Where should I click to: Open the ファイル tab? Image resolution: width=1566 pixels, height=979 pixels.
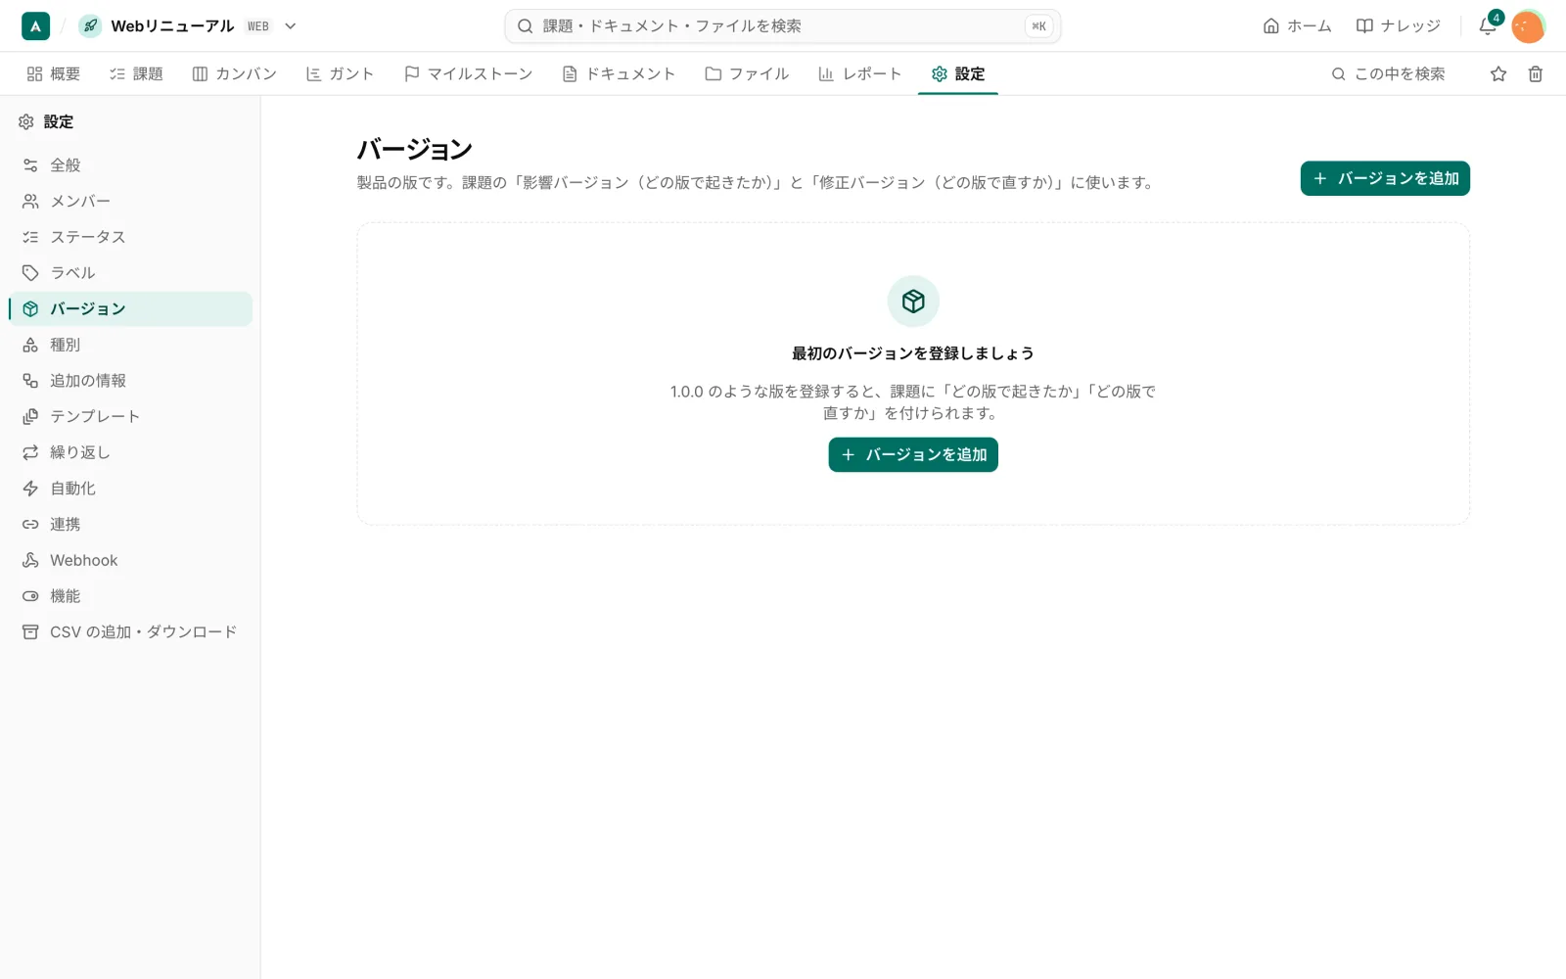pos(747,73)
